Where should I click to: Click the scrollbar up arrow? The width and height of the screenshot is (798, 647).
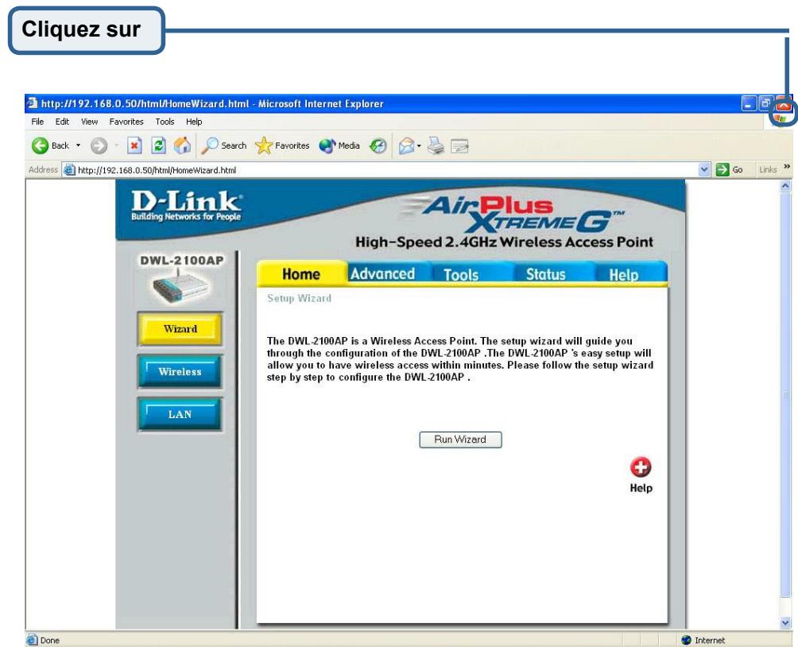tap(785, 186)
